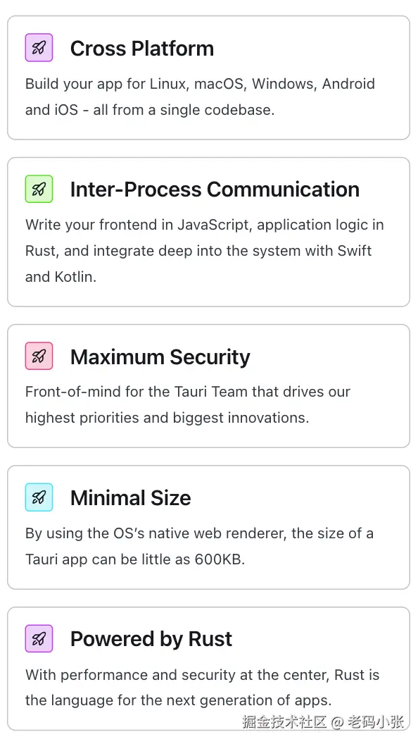Click the purple rocket icon beside Cross Platform
418x744 pixels.
coord(39,47)
